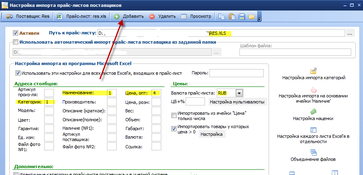The width and height of the screenshot is (363, 175).
Task: Click the Paste clipboard toolbar icon
Action: [x=232, y=17]
